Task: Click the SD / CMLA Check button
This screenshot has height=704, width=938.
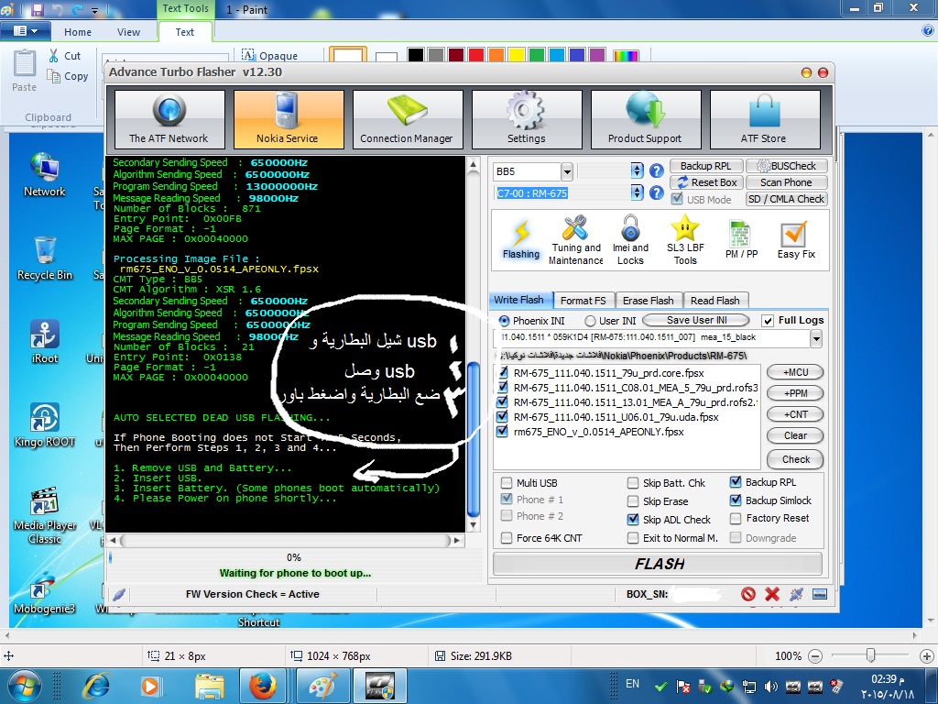Action: [787, 199]
